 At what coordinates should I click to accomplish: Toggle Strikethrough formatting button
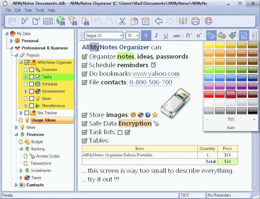tap(177, 36)
